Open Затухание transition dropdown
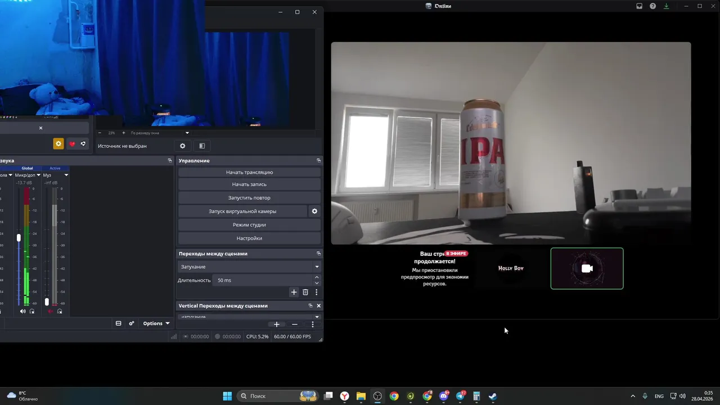Viewport: 720px width, 405px height. coord(250,267)
